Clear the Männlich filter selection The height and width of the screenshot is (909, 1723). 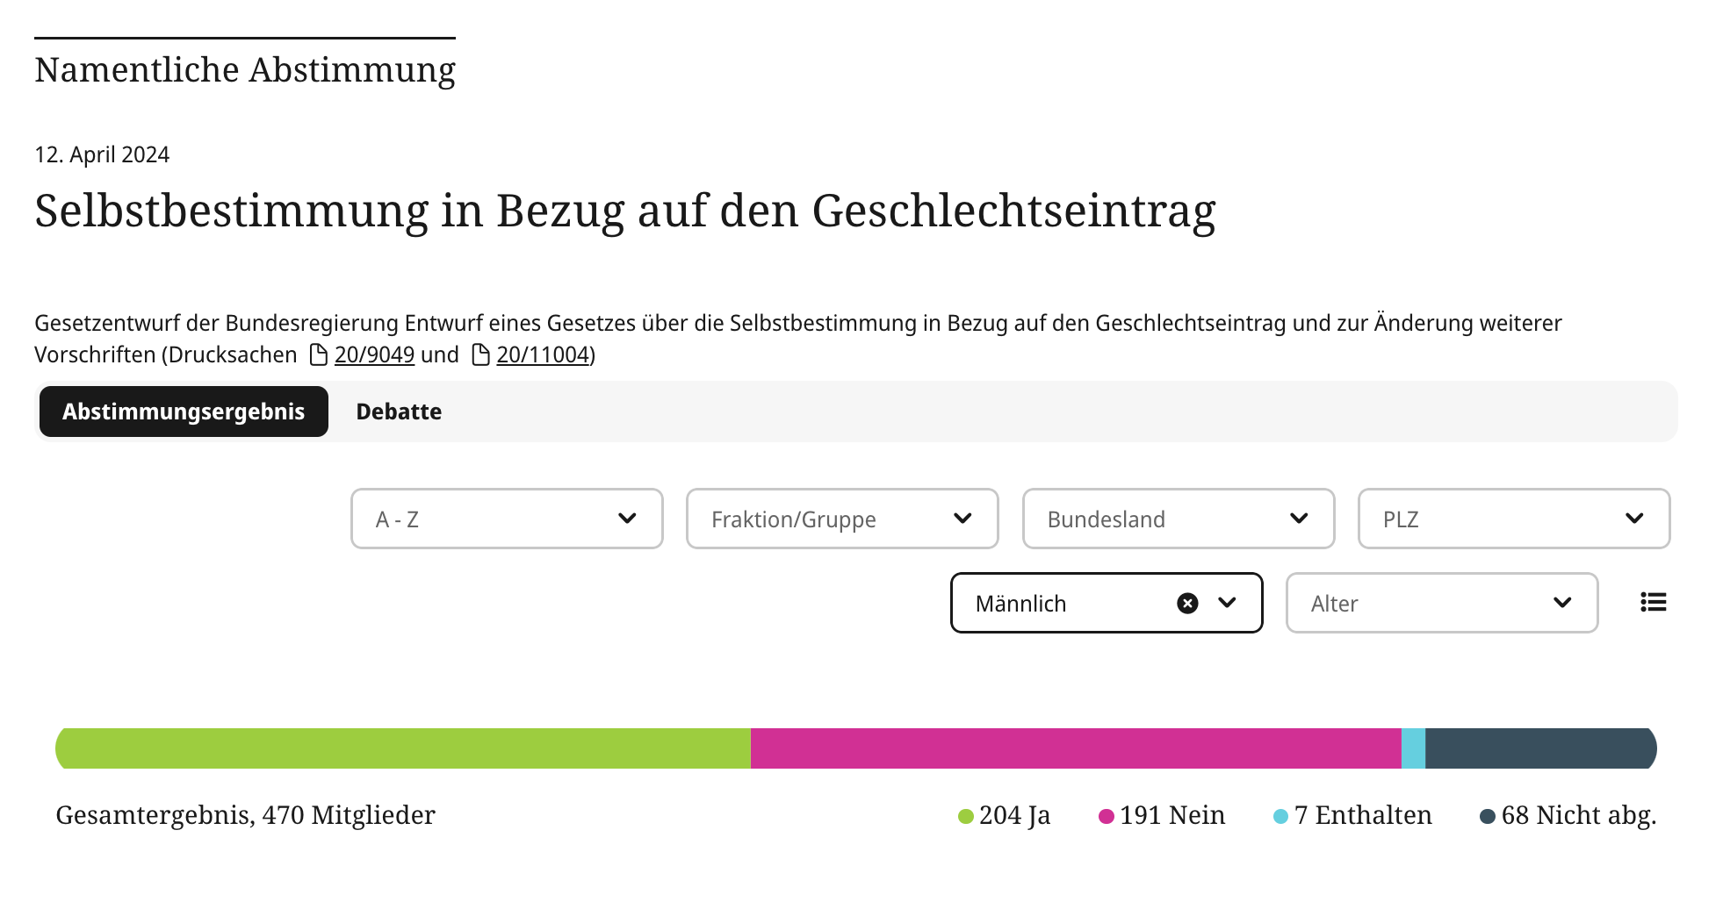pyautogui.click(x=1187, y=604)
